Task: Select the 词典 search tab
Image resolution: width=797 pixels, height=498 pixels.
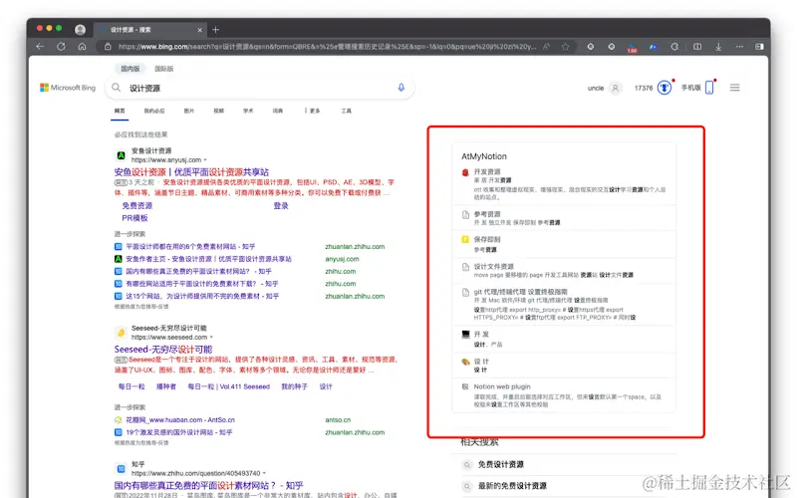Action: pos(278,111)
